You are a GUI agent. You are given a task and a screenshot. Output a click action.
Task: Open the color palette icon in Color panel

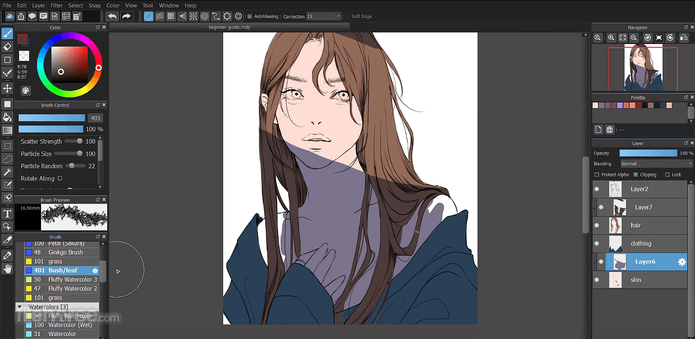coord(25,91)
